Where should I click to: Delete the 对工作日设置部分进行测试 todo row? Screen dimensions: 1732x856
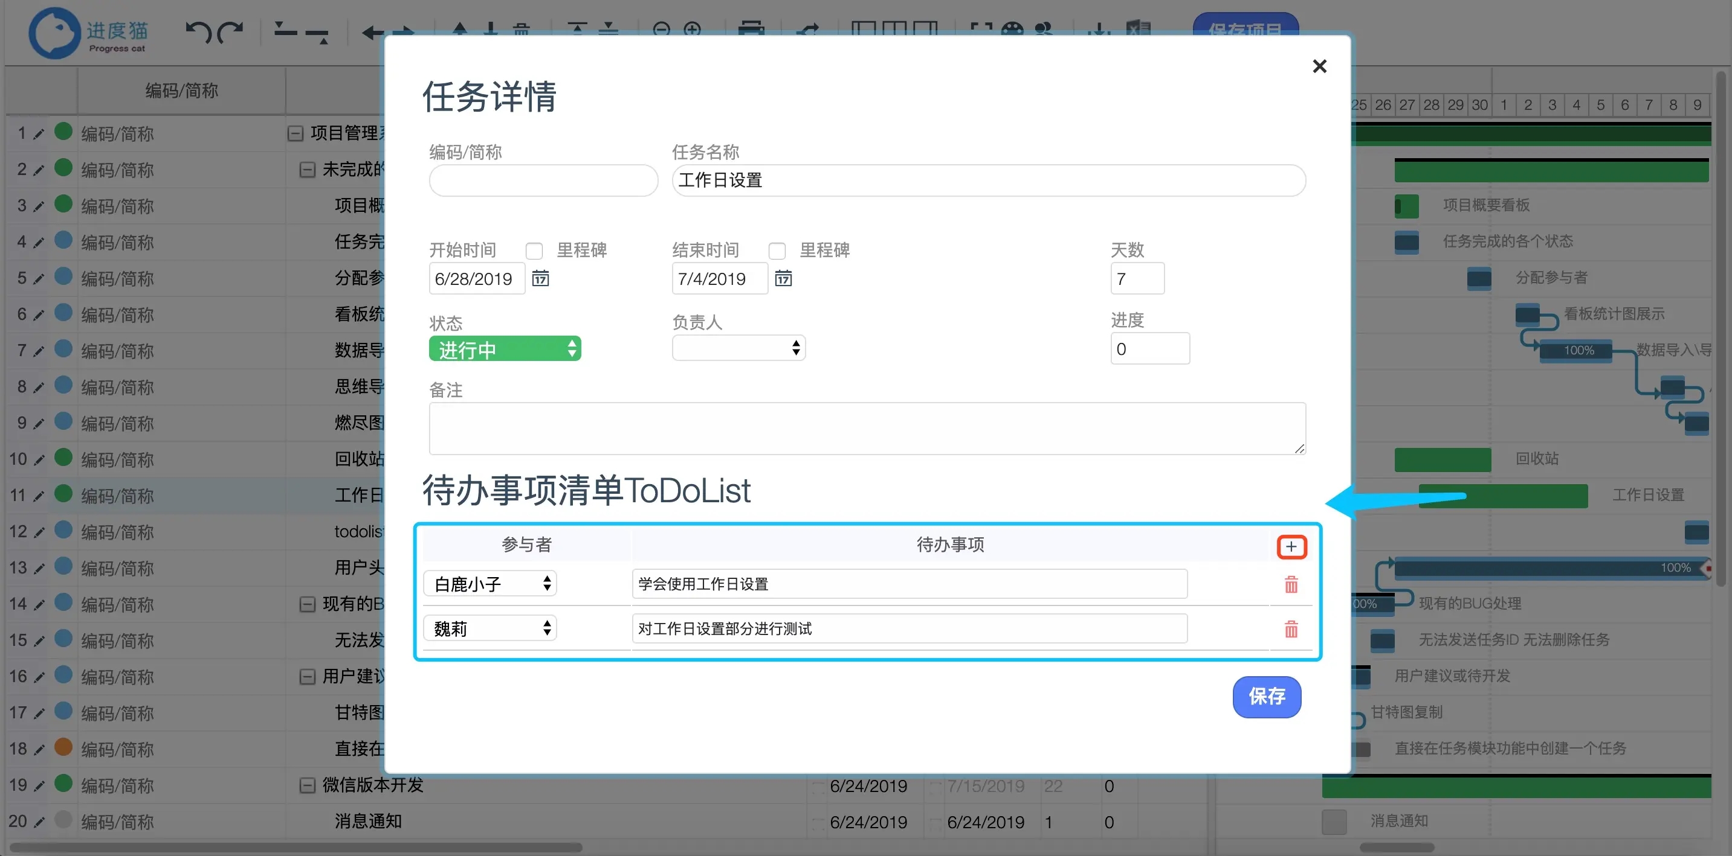[x=1290, y=629]
